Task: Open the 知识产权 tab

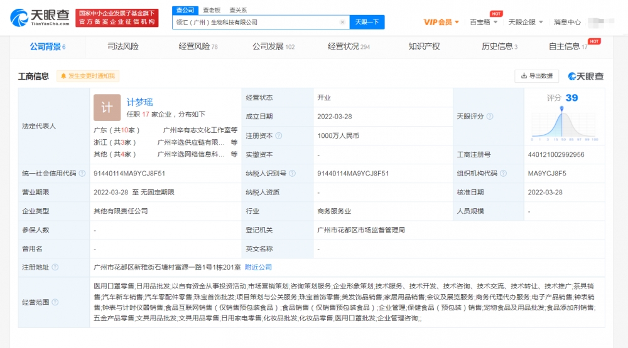Action: click(424, 46)
